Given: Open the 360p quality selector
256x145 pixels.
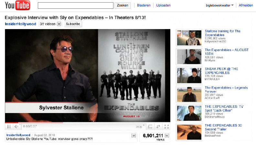Looking at the screenshot, I should pyautogui.click(x=140, y=127).
